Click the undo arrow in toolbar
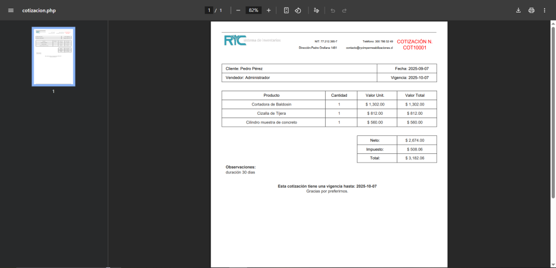 point(333,10)
